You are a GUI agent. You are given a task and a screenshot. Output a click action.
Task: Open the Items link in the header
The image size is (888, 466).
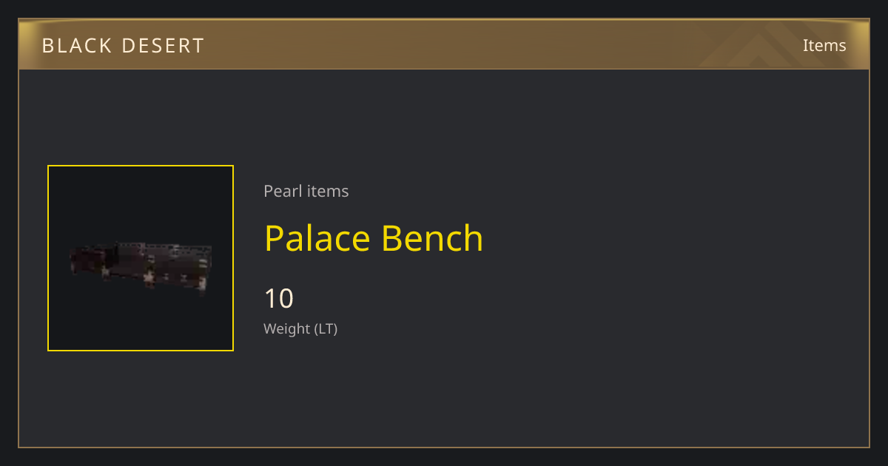pyautogui.click(x=824, y=45)
